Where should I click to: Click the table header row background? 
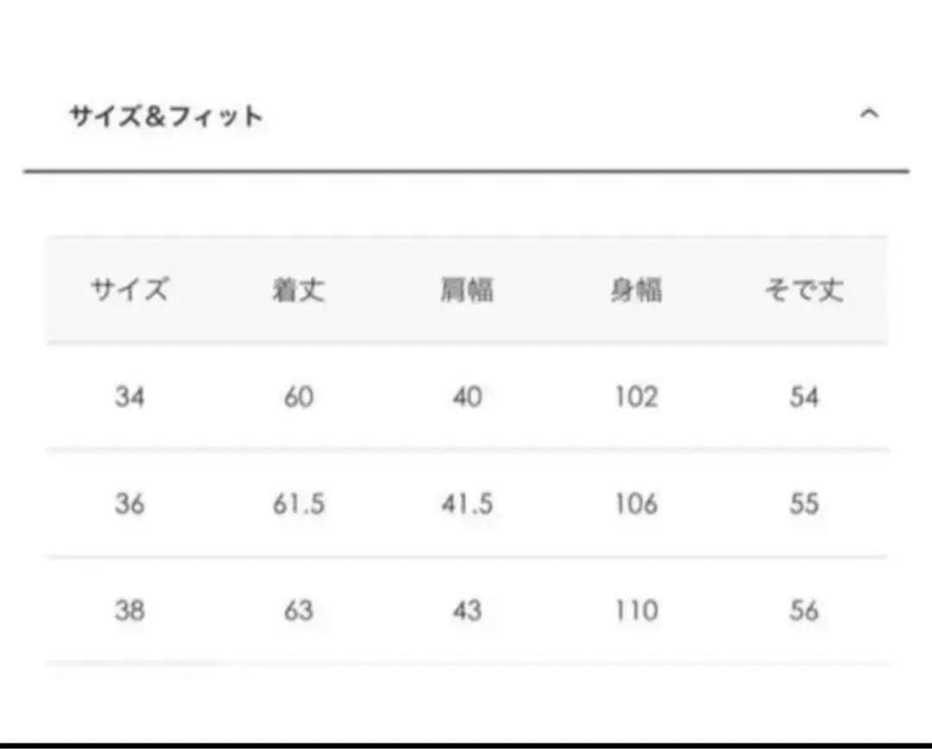tap(466, 290)
